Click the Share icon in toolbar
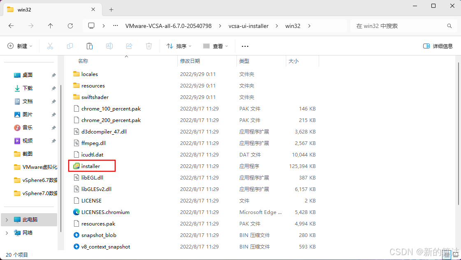The height and width of the screenshot is (260, 461). (x=129, y=46)
